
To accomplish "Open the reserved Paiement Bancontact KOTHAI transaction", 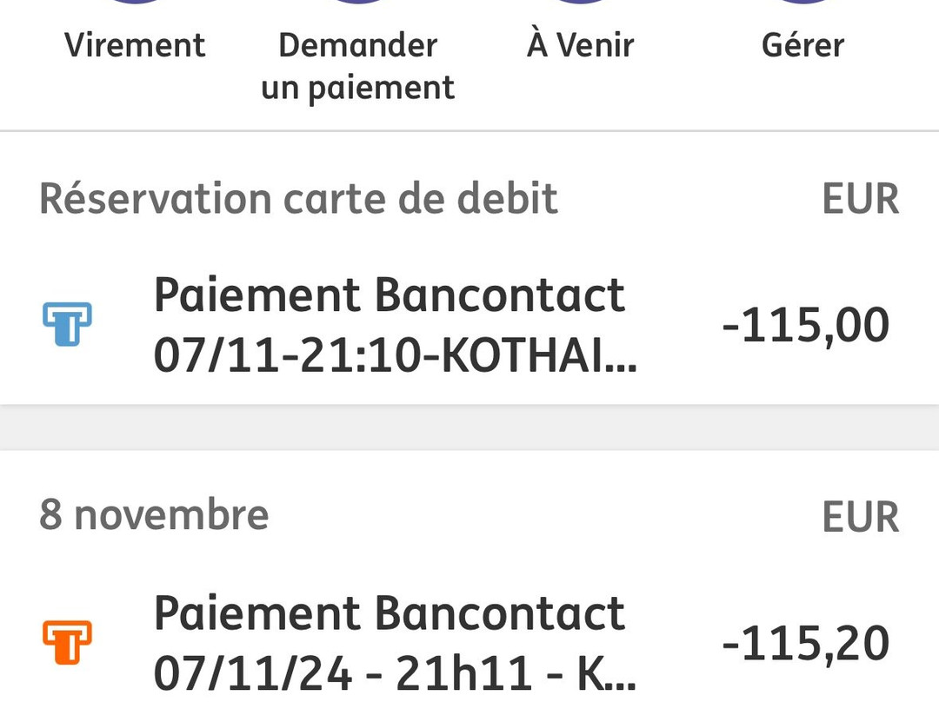I will [469, 325].
